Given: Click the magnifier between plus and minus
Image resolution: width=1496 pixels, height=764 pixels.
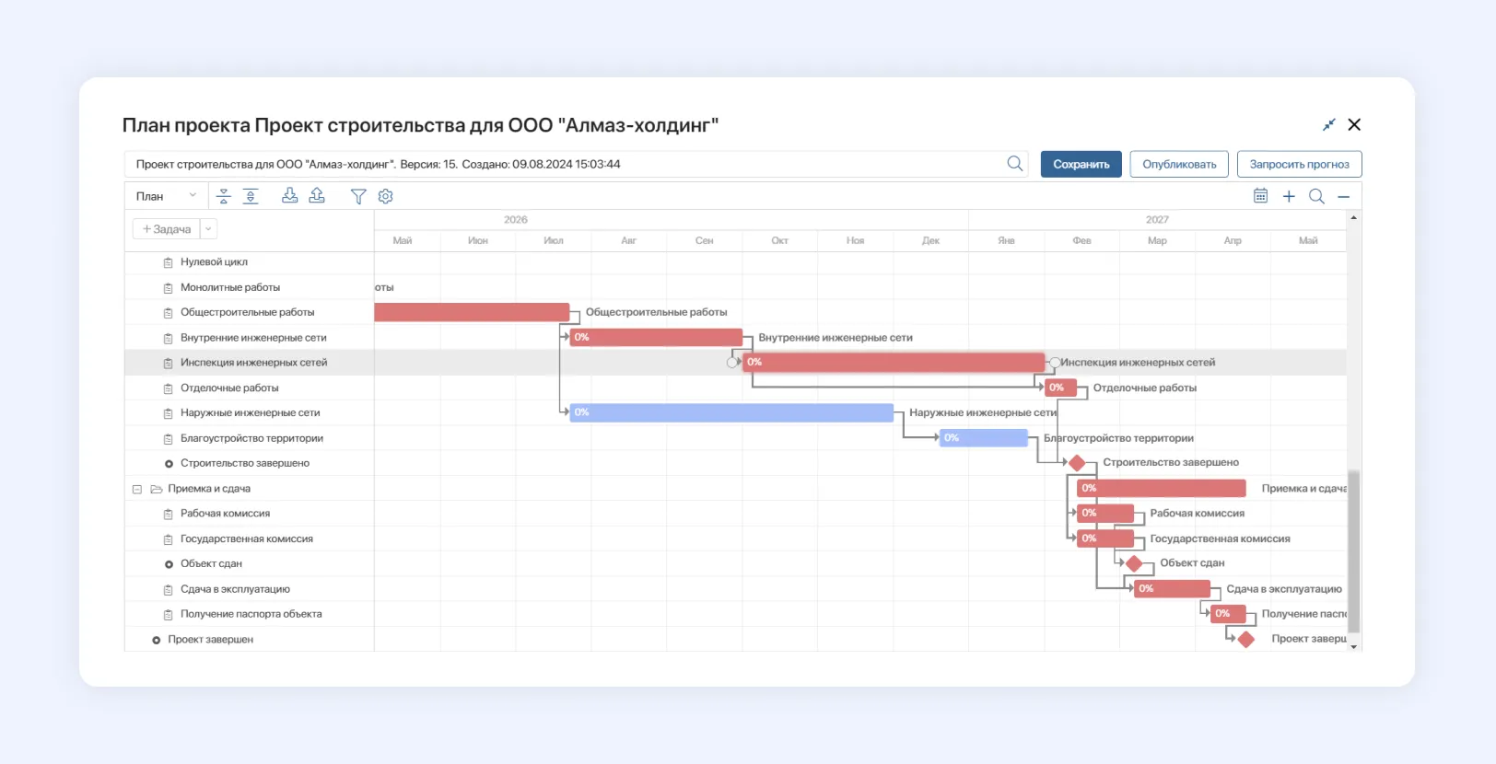Looking at the screenshot, I should click(x=1316, y=196).
